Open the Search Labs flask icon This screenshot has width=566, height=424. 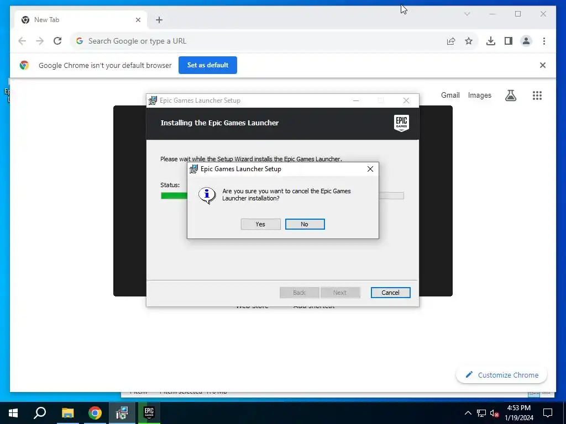(510, 95)
